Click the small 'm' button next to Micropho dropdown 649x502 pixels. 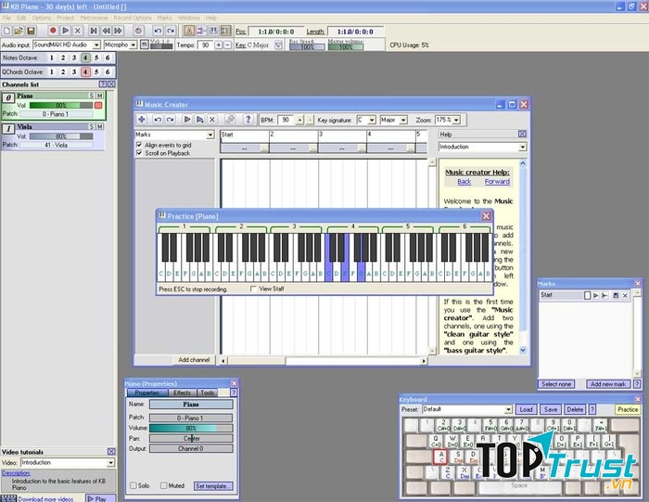pos(144,45)
